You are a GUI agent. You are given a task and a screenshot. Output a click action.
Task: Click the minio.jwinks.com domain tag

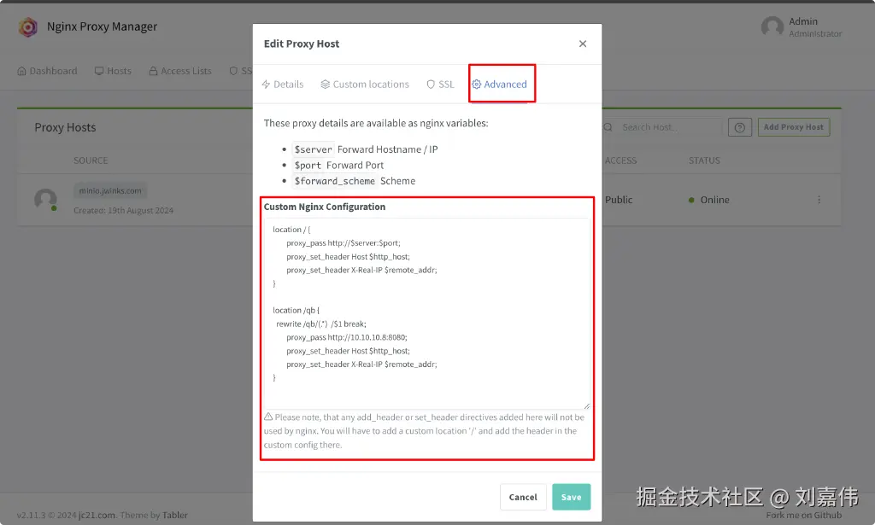point(110,190)
